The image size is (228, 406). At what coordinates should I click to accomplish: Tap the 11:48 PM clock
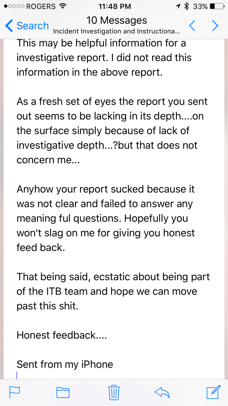click(115, 6)
